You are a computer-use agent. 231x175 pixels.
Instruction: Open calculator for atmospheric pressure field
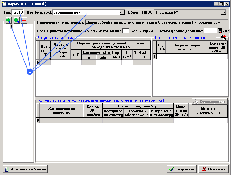click(220, 31)
